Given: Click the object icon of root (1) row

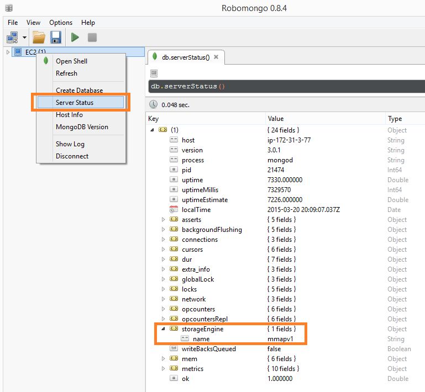Looking at the screenshot, I should point(162,130).
